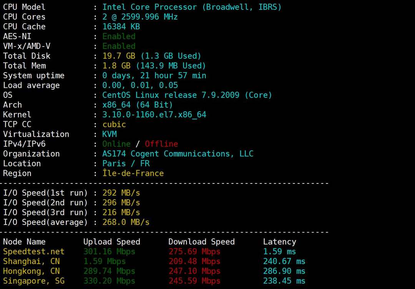
Task: Click the I/O Speed average 268.0 MB/s
Action: pos(126,222)
